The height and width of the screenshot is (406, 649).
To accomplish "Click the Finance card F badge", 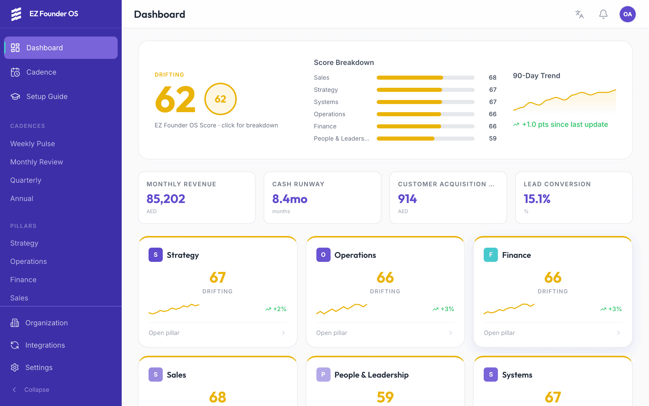I will click(x=491, y=255).
